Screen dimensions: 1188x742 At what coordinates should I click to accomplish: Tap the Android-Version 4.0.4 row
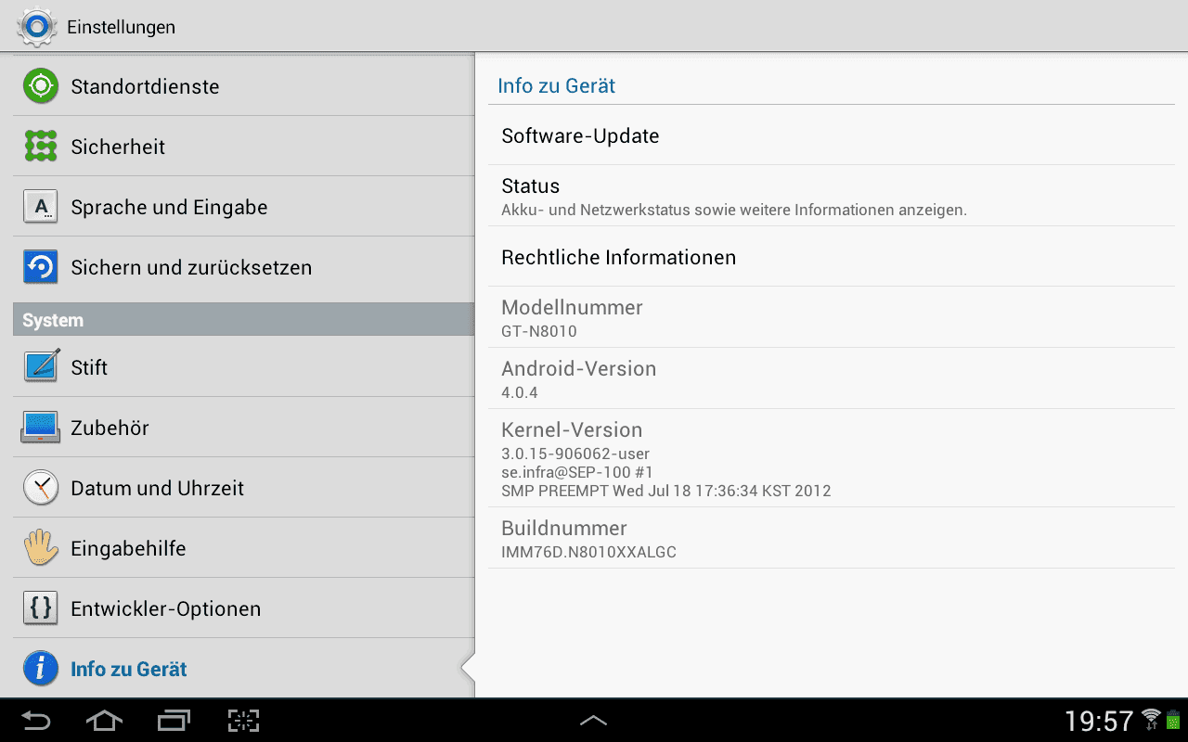click(832, 378)
